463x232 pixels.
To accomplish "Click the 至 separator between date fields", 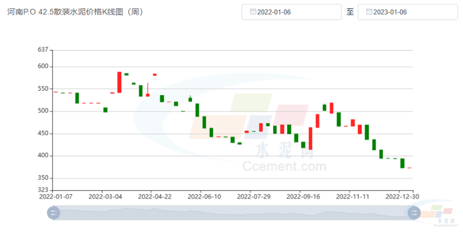I will click(x=350, y=12).
